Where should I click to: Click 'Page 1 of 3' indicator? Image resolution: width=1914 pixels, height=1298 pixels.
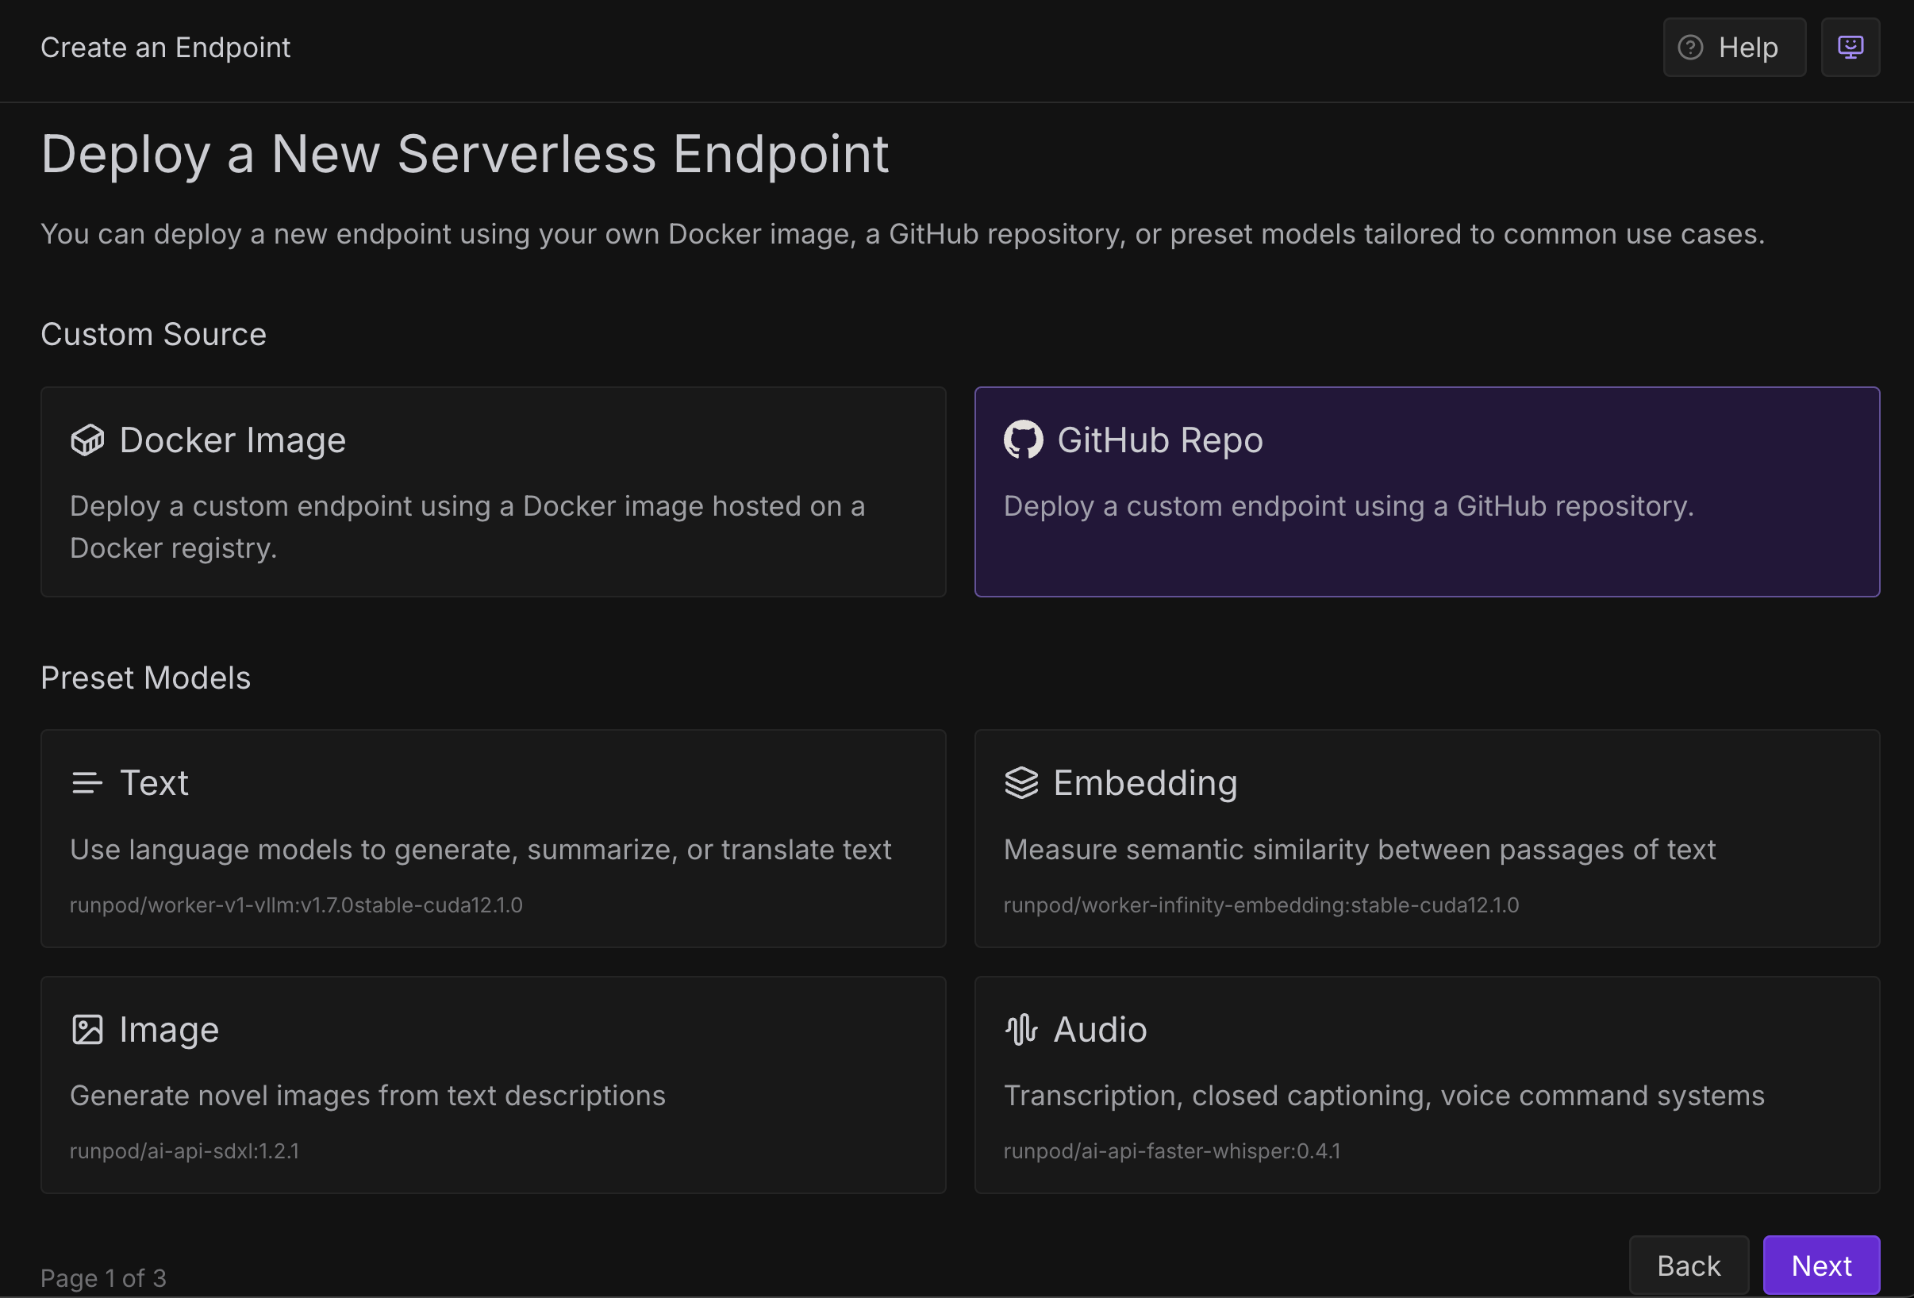104,1278
